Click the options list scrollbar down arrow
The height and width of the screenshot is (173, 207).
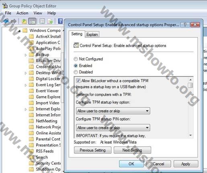(191, 135)
